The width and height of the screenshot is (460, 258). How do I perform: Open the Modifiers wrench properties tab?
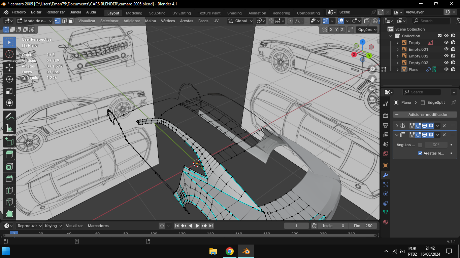pos(386,175)
